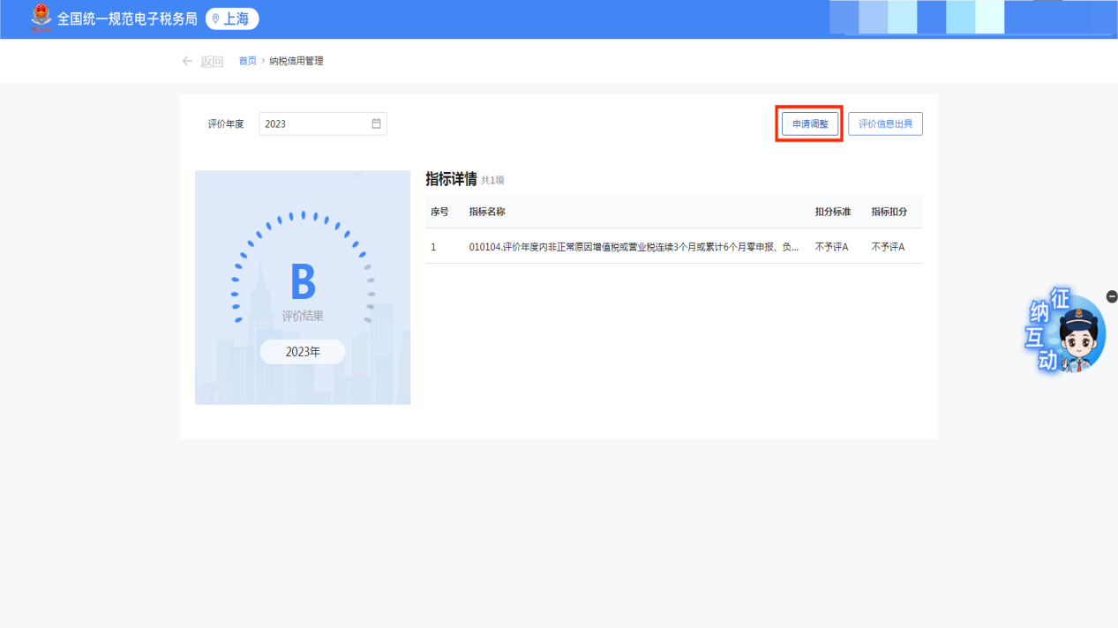Select indicator row 010104 description text

pyautogui.click(x=634, y=247)
